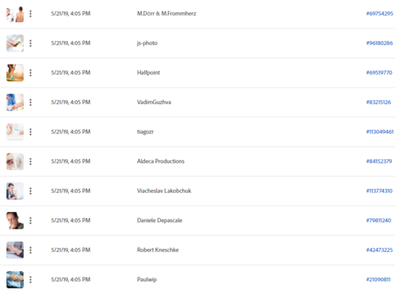
Task: Open the three-dot menu for Viacheslav Lakobchuk row
Action: [31, 191]
